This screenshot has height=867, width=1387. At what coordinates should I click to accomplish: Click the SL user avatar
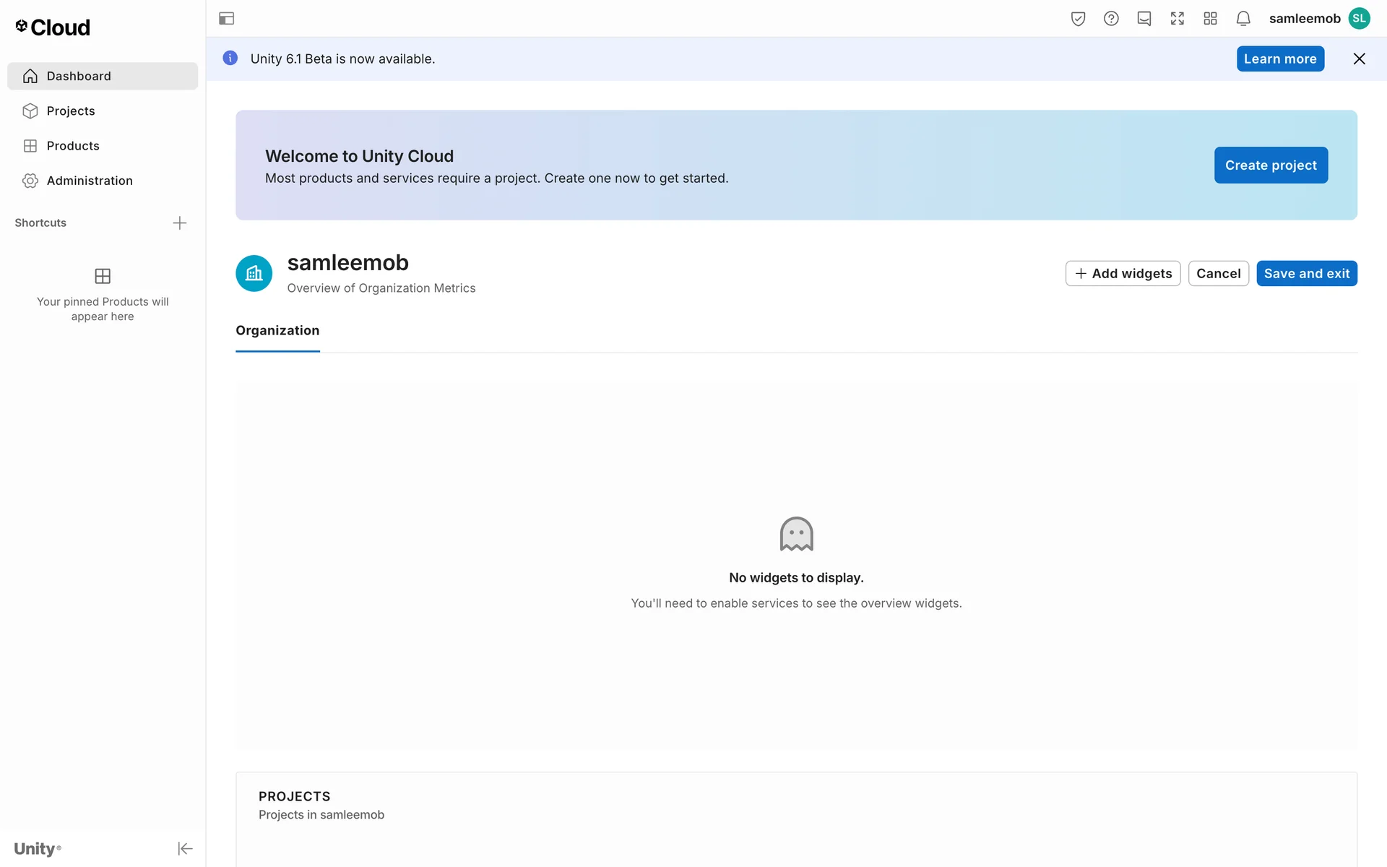[1360, 19]
